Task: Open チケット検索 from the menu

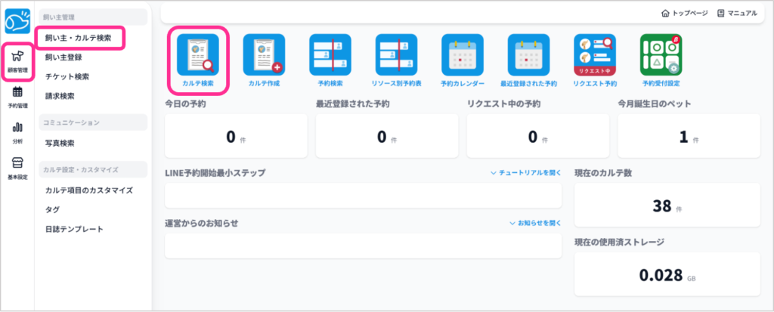Action: pyautogui.click(x=67, y=76)
